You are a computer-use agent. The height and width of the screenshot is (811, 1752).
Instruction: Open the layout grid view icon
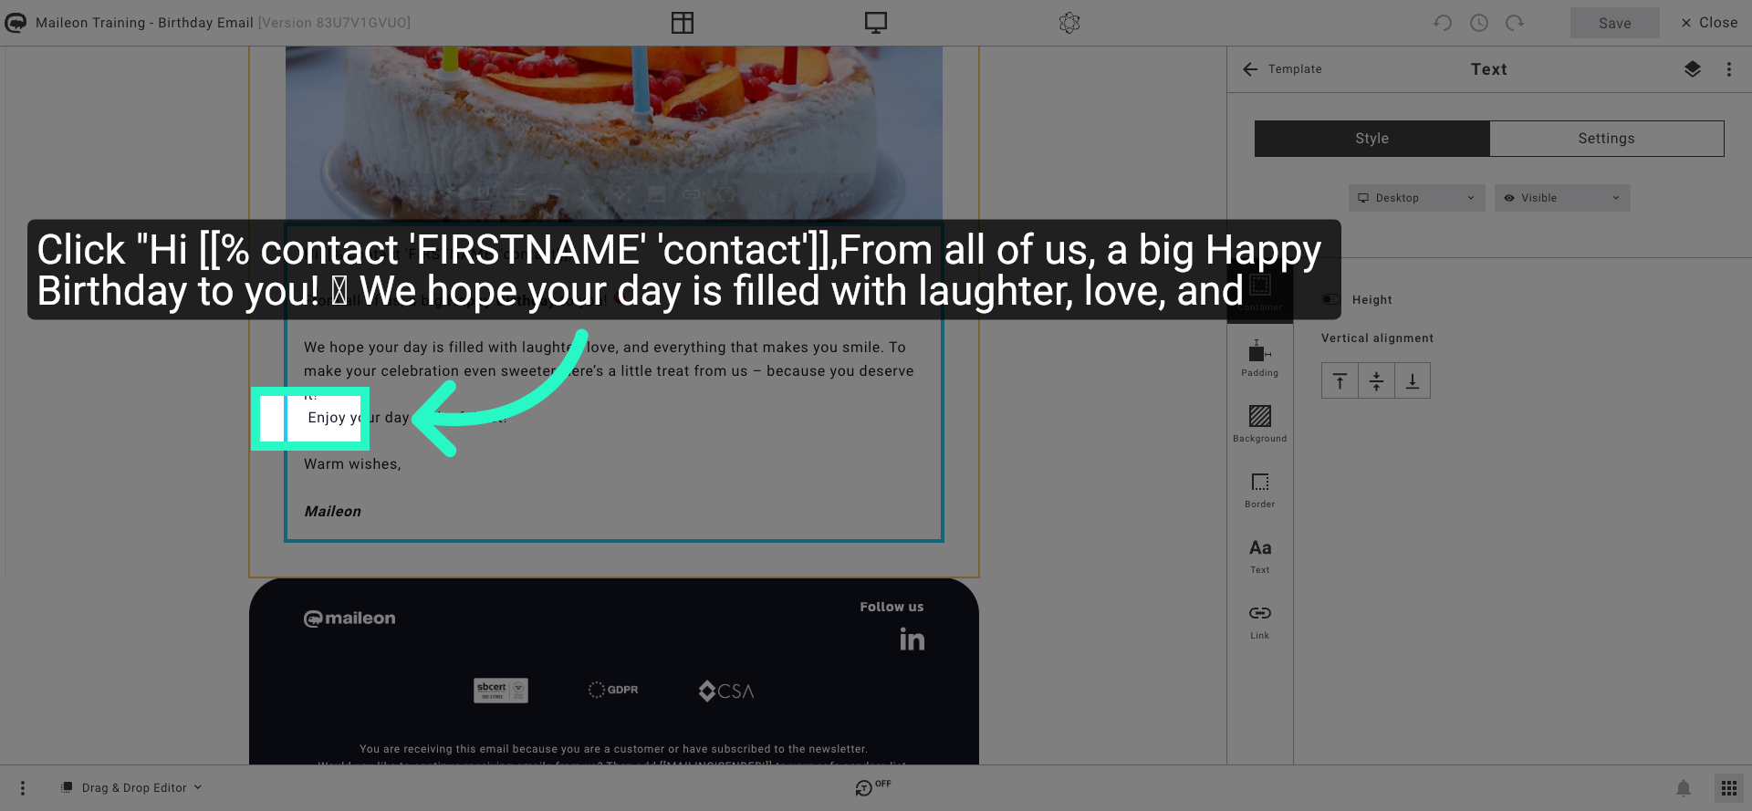tap(683, 23)
